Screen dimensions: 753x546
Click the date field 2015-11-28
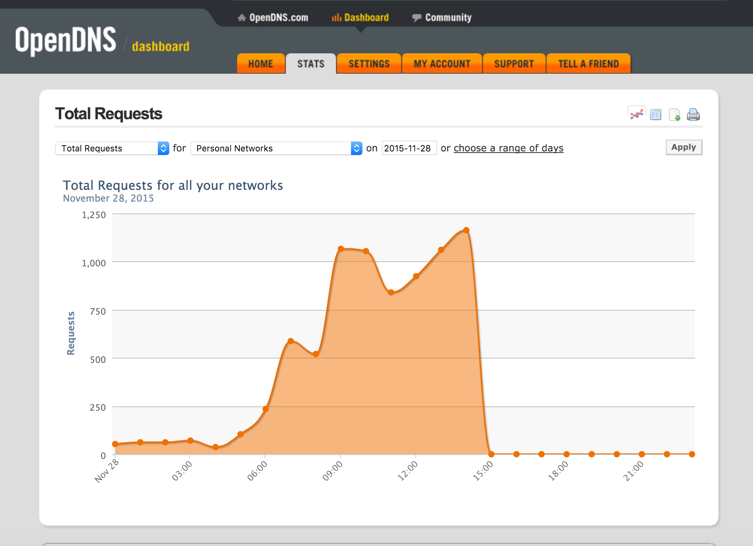409,148
